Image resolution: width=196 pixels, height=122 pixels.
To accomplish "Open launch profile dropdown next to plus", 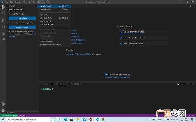I will coord(187,84).
